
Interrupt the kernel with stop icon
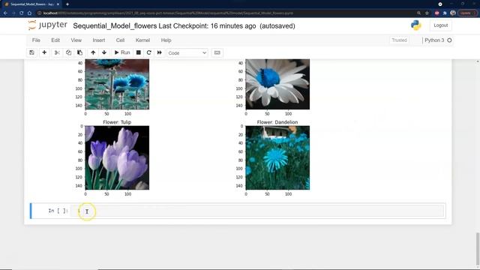138,52
